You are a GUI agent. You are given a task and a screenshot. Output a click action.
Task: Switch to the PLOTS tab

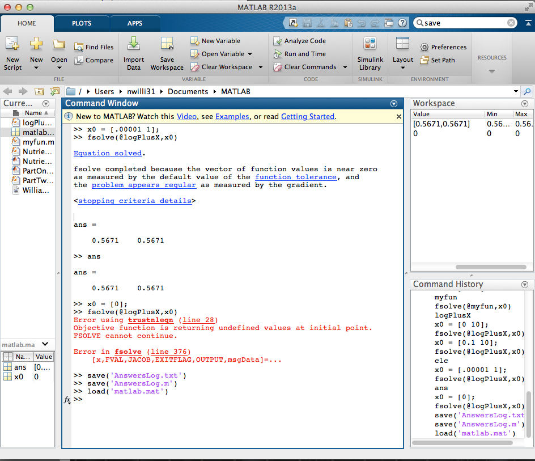[82, 23]
